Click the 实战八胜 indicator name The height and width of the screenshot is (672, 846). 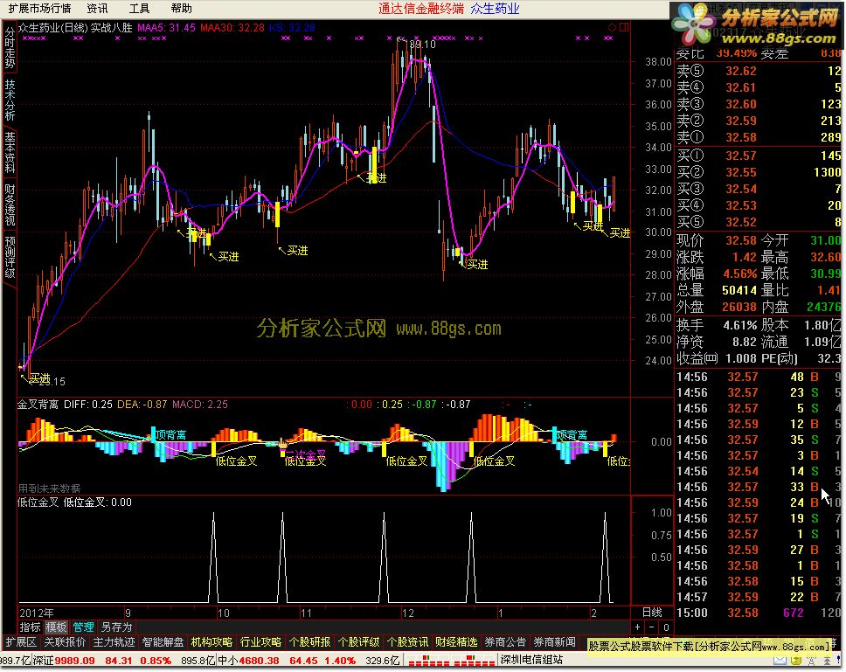[112, 27]
